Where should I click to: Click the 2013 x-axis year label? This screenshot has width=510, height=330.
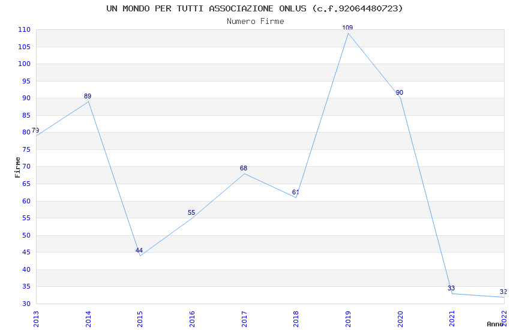(x=36, y=319)
